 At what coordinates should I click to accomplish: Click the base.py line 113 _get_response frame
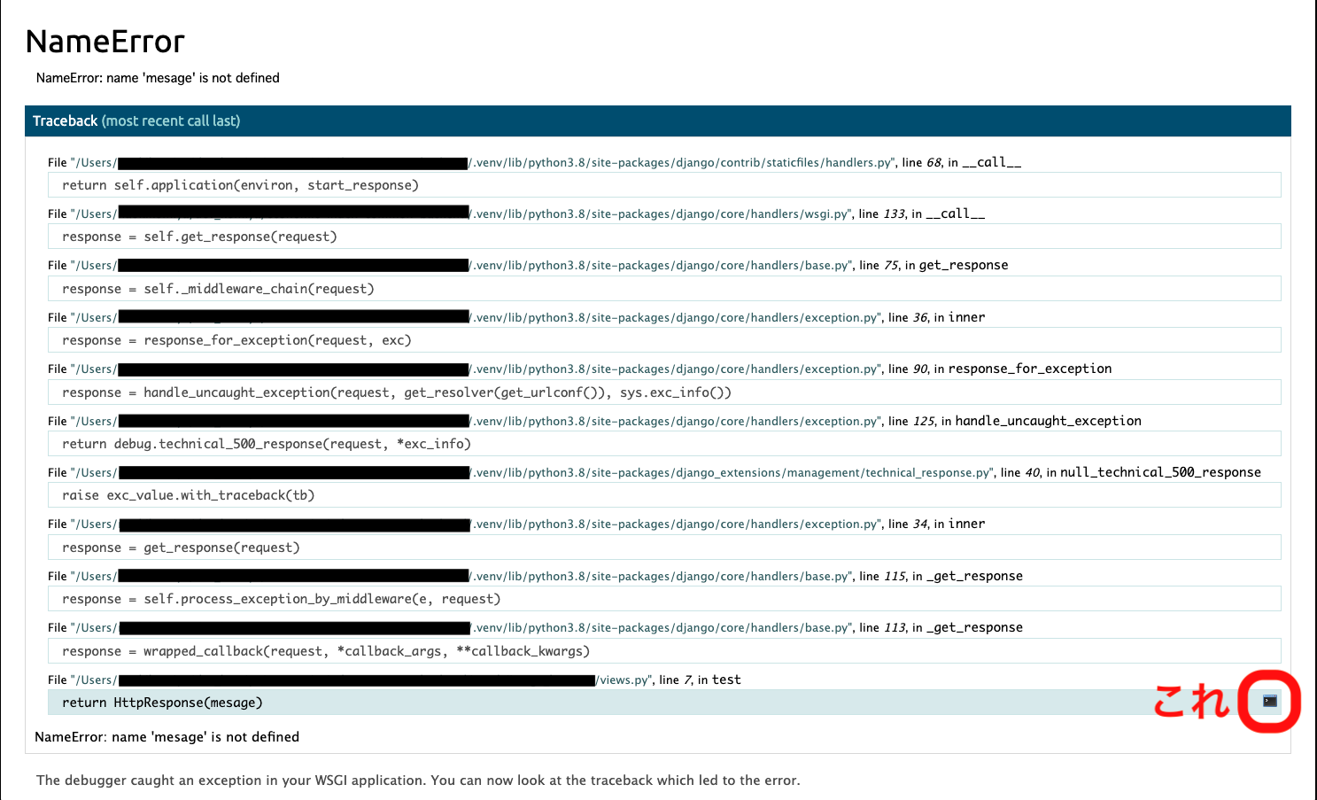(535, 627)
